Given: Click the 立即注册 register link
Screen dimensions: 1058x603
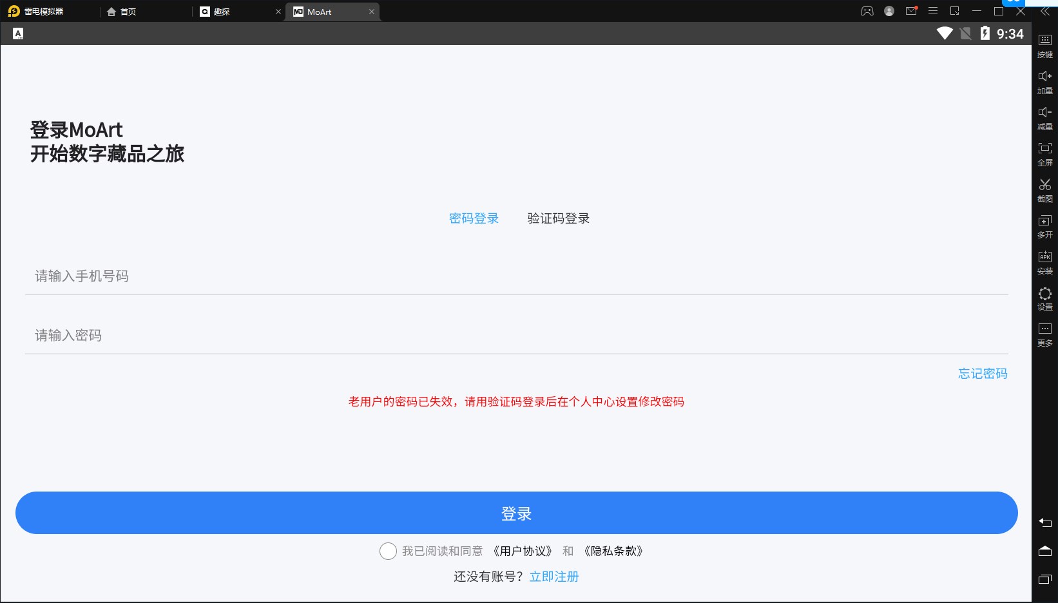Looking at the screenshot, I should pyautogui.click(x=554, y=577).
